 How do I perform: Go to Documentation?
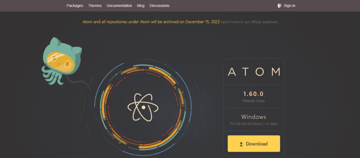(119, 6)
